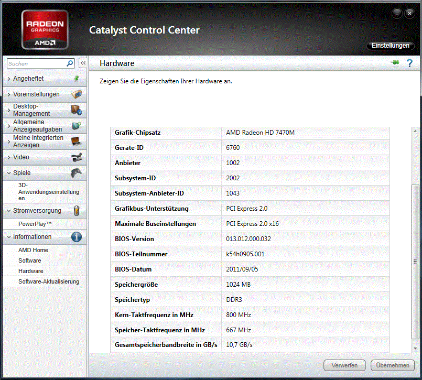Click the scrollbar up arrow
The height and width of the screenshot is (380, 422).
click(415, 131)
